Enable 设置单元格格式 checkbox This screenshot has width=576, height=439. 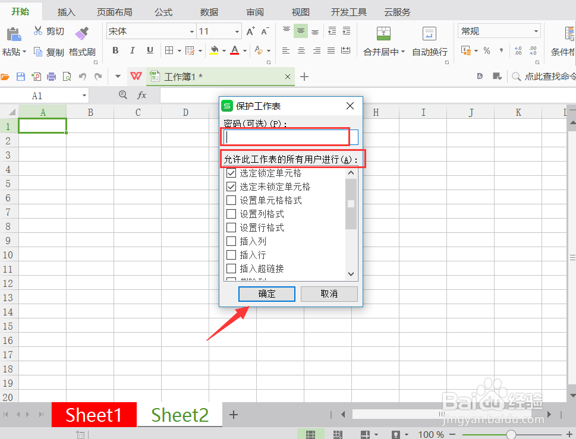tap(231, 200)
